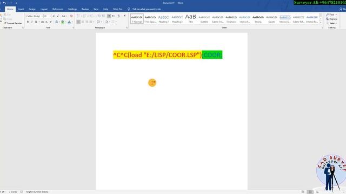
Task: Click Left-to-Right text direction icon
Action: (x=109, y=16)
